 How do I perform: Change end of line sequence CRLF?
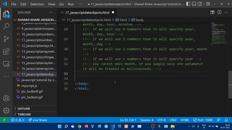[173, 120]
